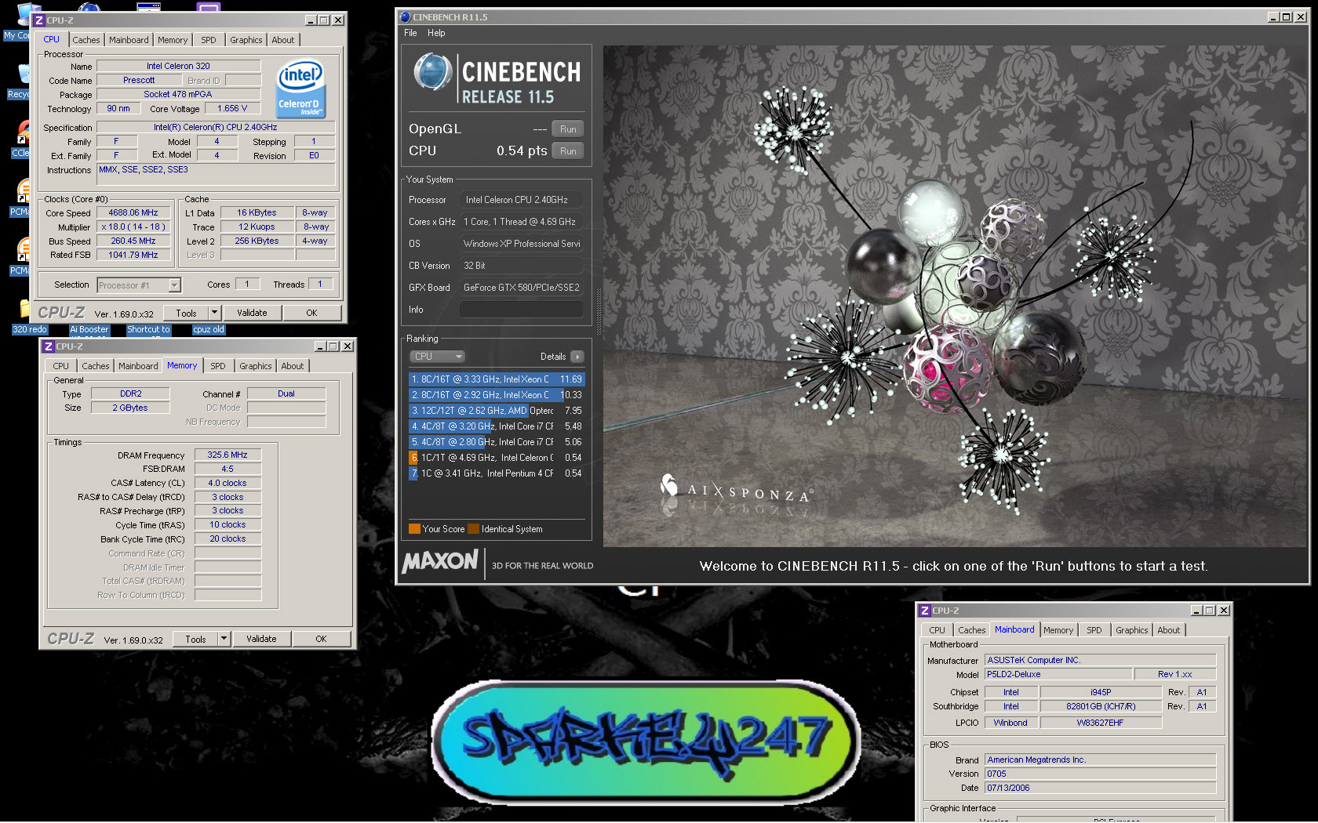Switch to Memory tab in top CPU-Z
1318x823 pixels.
point(173,40)
